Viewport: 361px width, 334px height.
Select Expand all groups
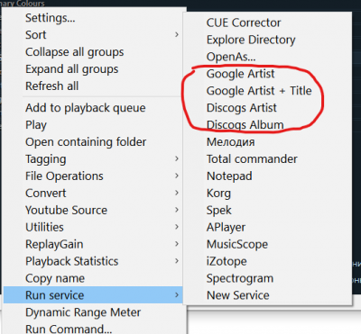coord(93,69)
